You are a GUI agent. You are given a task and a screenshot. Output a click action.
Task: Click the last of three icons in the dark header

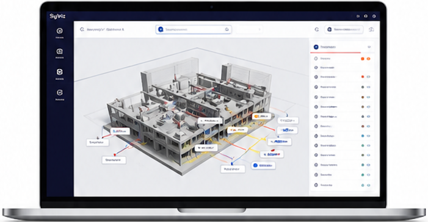(374, 16)
